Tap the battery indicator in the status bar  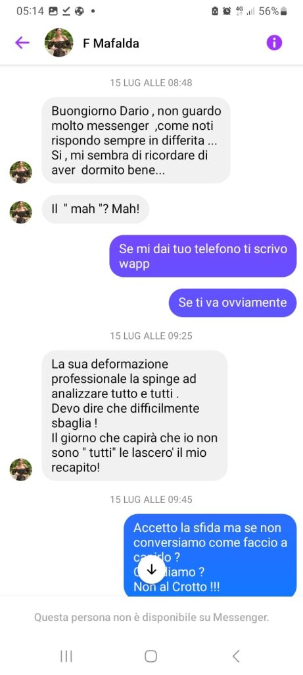pos(283,11)
